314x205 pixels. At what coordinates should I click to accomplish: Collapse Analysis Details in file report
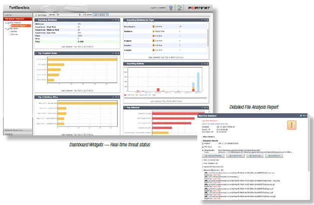coord(210,141)
